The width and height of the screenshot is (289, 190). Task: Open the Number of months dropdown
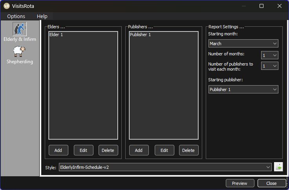coord(270,55)
